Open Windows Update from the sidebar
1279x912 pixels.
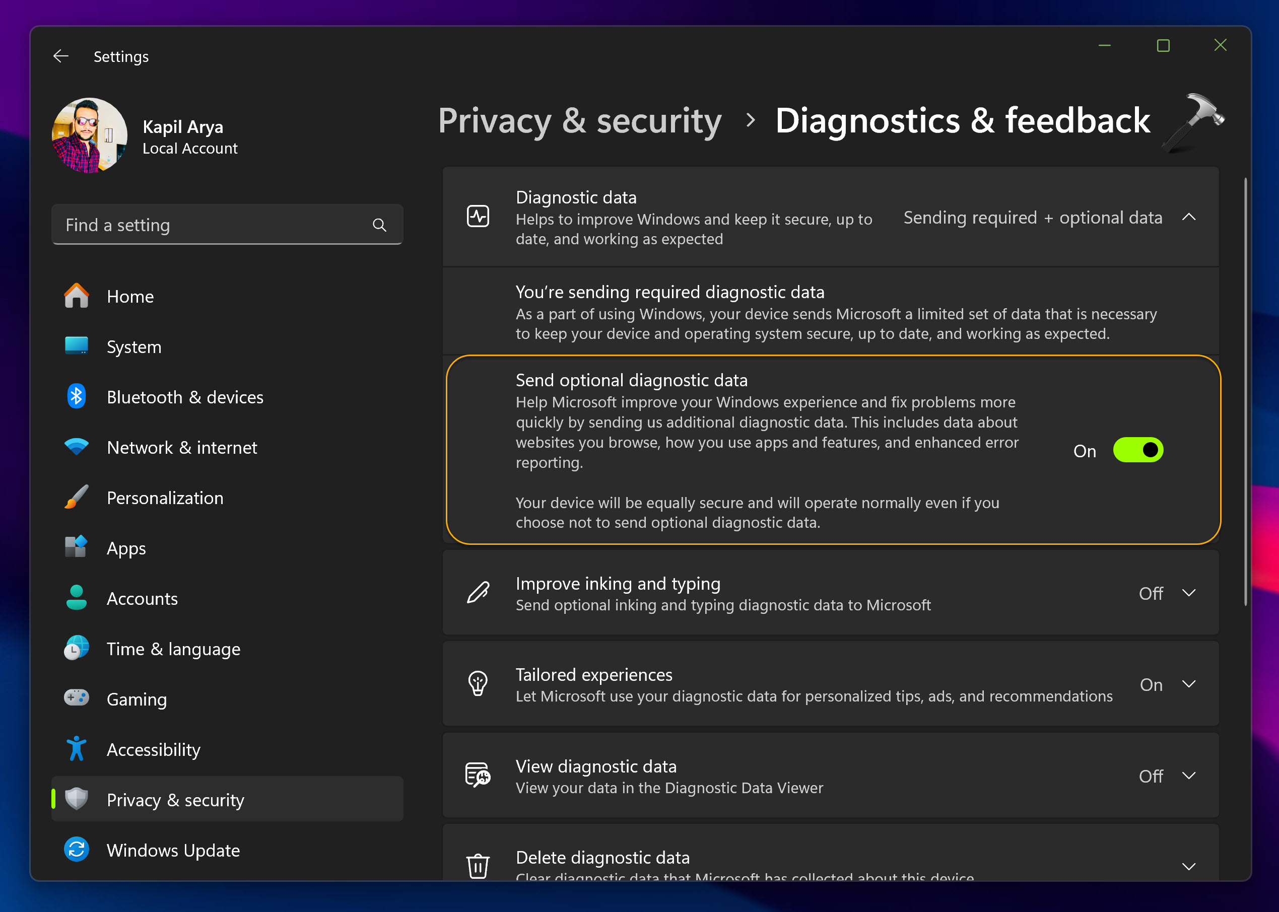pyautogui.click(x=172, y=850)
